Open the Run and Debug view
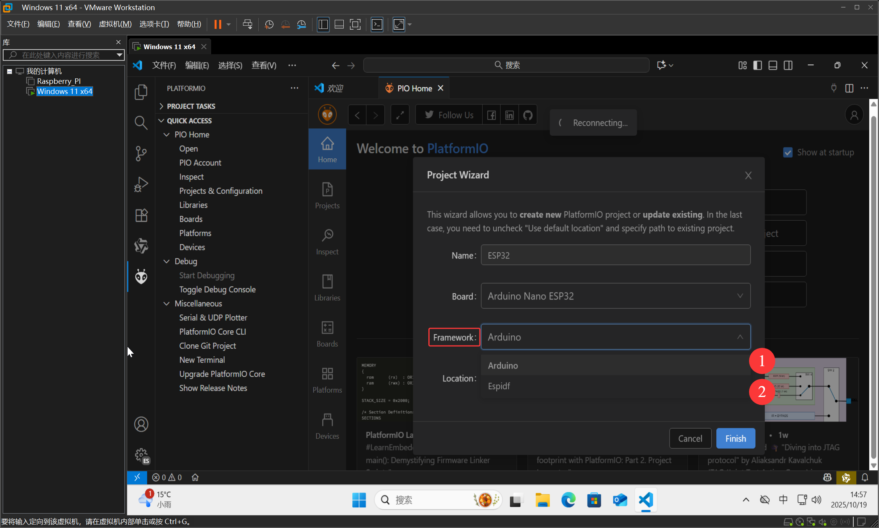 (141, 184)
